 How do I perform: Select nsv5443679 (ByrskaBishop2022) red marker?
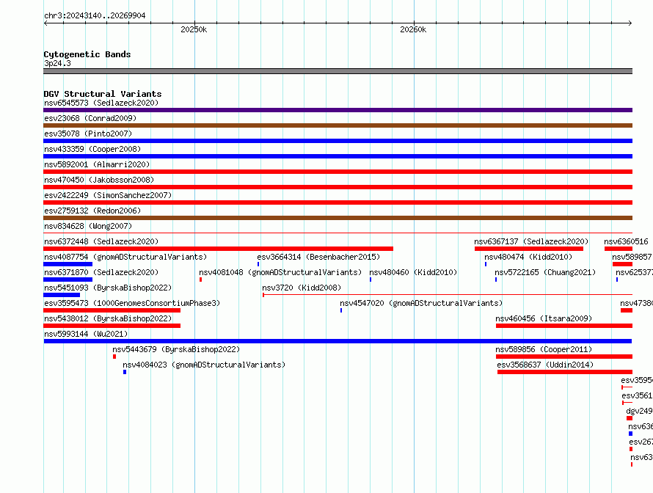(114, 357)
